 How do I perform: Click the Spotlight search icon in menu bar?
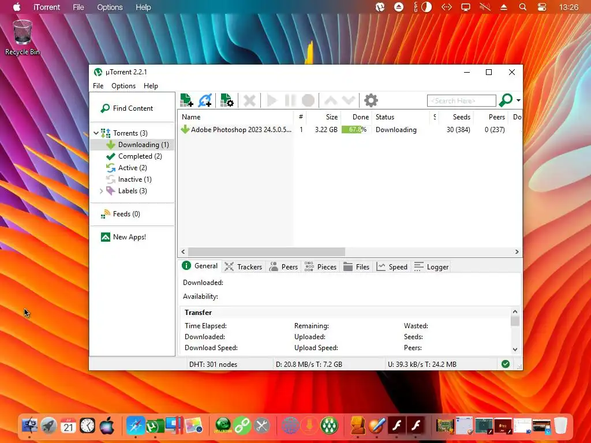click(x=522, y=7)
